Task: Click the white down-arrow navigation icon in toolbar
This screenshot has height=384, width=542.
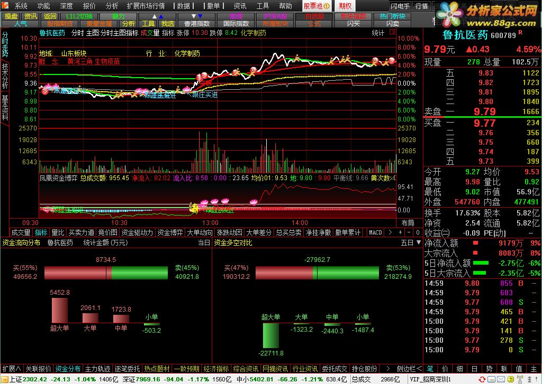Action: pos(194,16)
